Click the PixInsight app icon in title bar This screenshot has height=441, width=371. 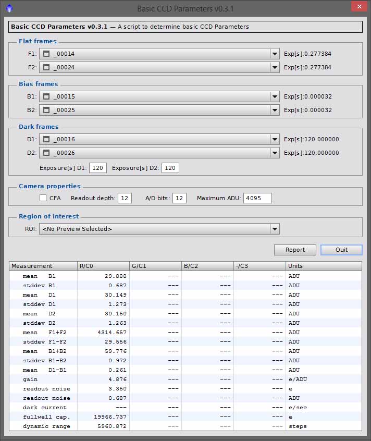click(9, 8)
